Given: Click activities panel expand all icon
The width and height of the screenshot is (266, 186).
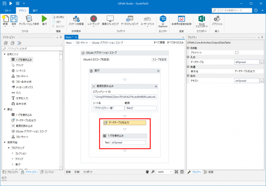Looking at the screenshot, I should point(6,43).
